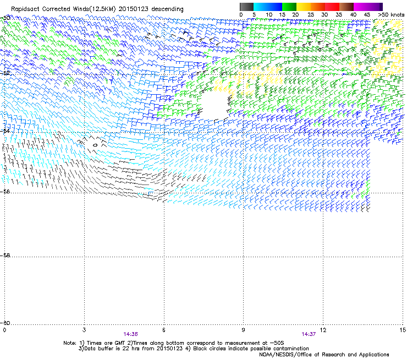Click the legend label '45'
The height and width of the screenshot is (358, 407).
tap(367, 14)
